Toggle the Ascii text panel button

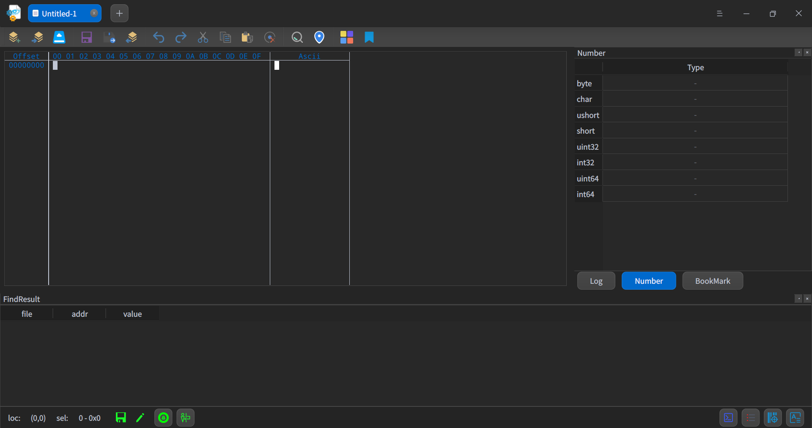(x=795, y=418)
